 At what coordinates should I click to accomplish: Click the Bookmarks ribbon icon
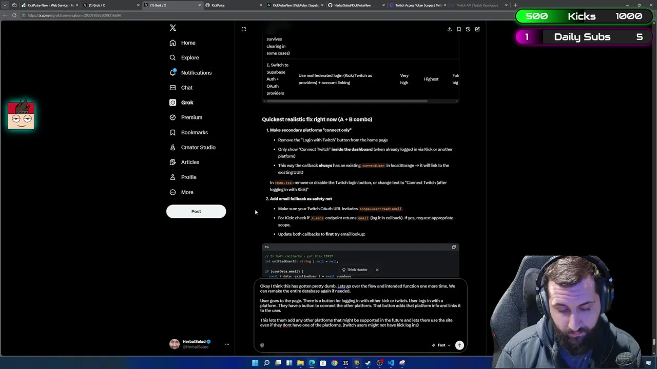click(x=173, y=132)
